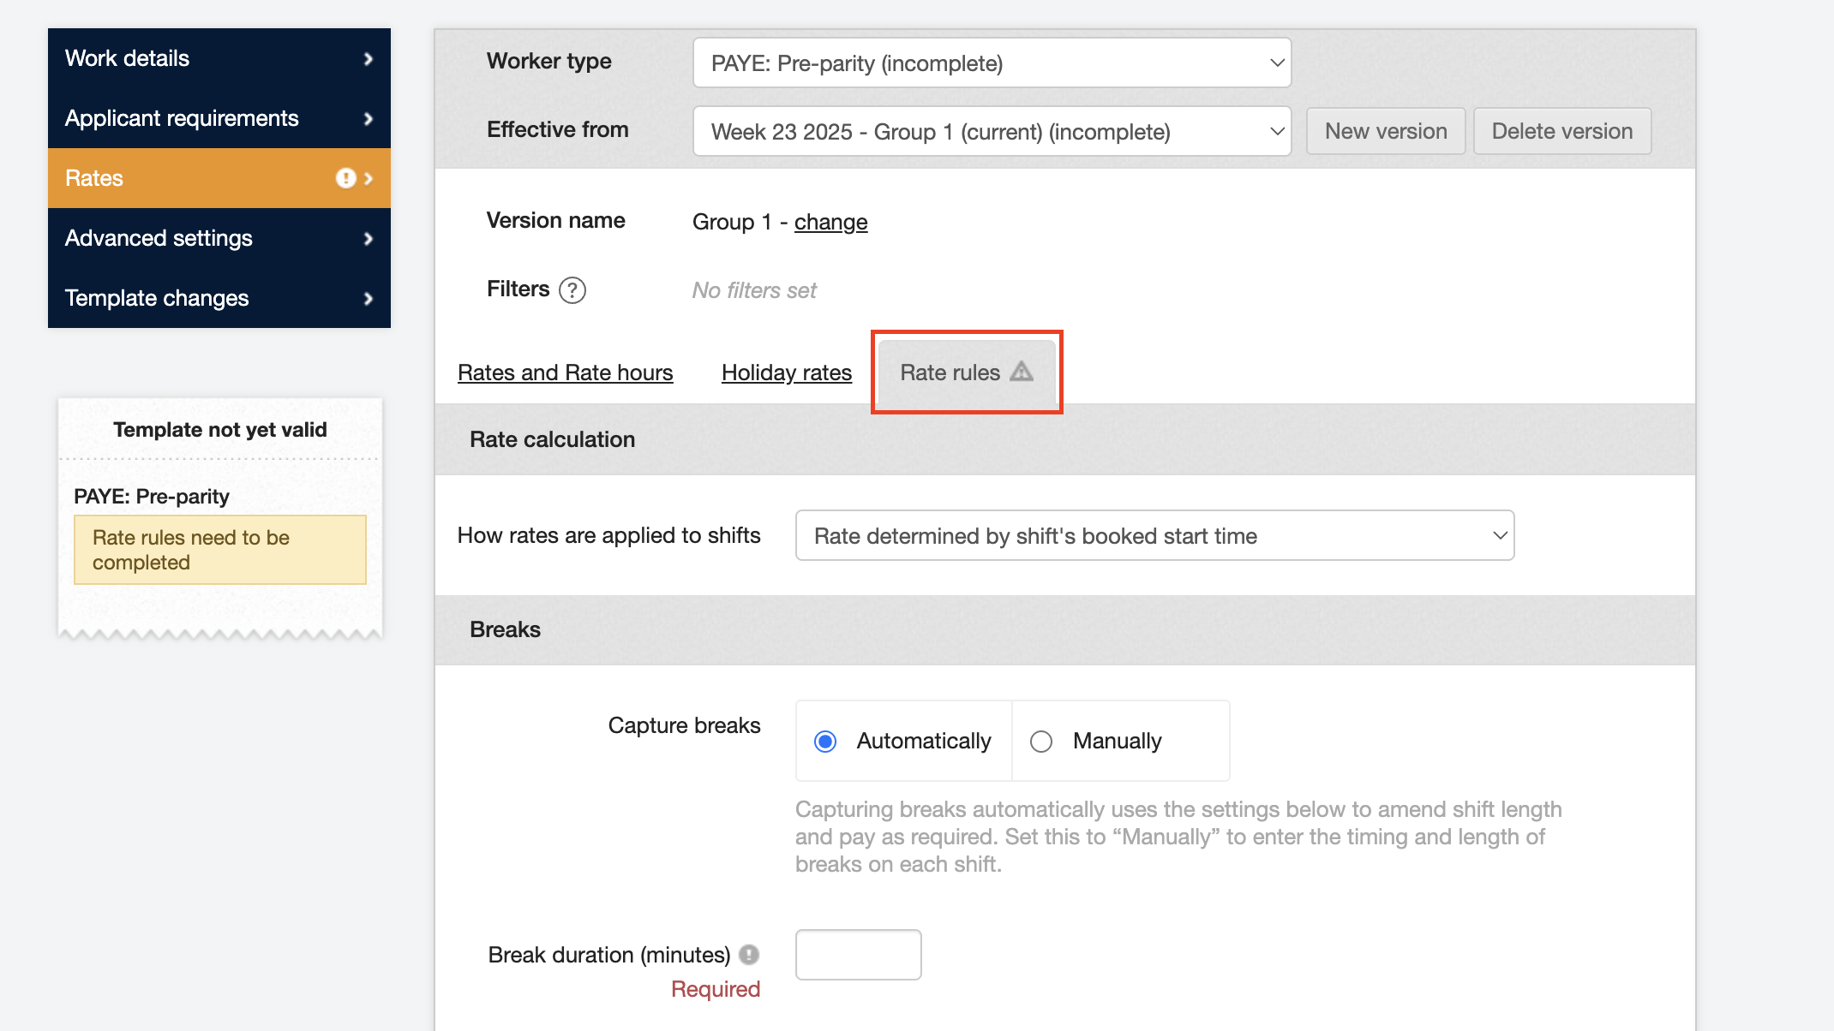Screen dimensions: 1834x1031
Task: Click the chevron arrow beside Template changes
Action: 369,298
